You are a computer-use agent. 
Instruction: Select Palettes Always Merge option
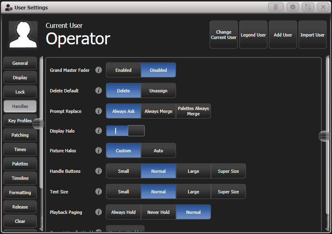point(193,111)
